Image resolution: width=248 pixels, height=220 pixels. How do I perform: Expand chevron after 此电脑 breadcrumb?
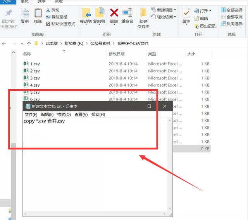click(61, 43)
